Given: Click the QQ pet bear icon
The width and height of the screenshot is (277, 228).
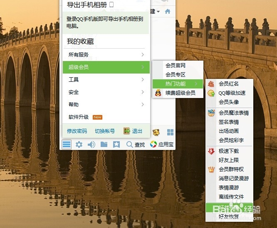Looking at the screenshot, I should pyautogui.click(x=156, y=132).
